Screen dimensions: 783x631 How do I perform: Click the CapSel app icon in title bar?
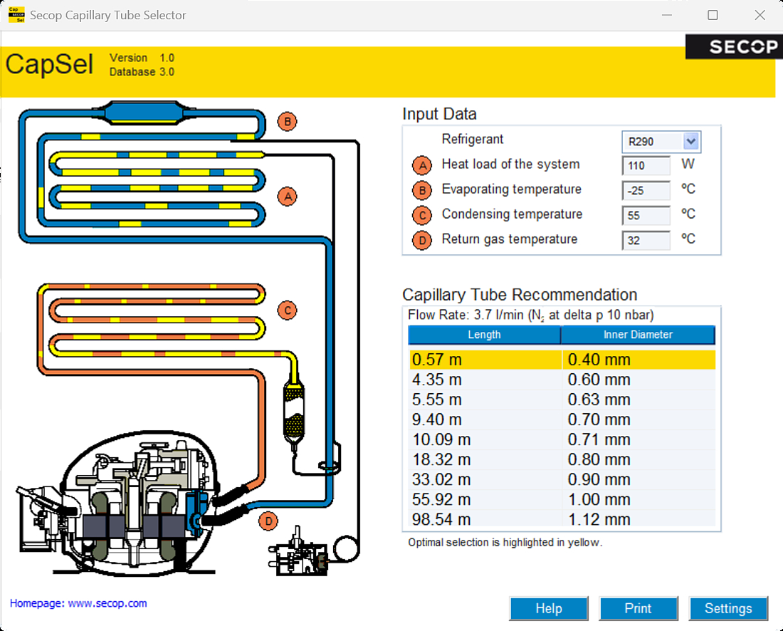[16, 14]
